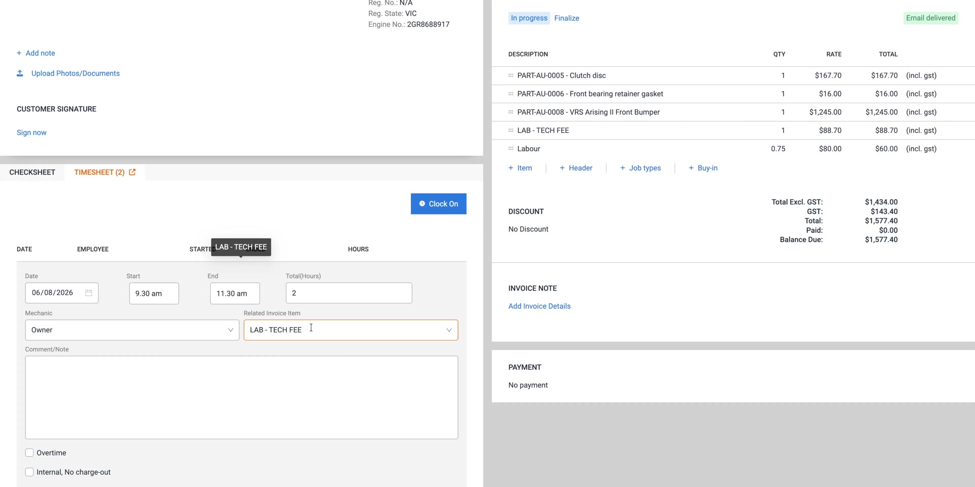The height and width of the screenshot is (487, 975).
Task: Click inside the Comment/Note text area
Action: 242,398
